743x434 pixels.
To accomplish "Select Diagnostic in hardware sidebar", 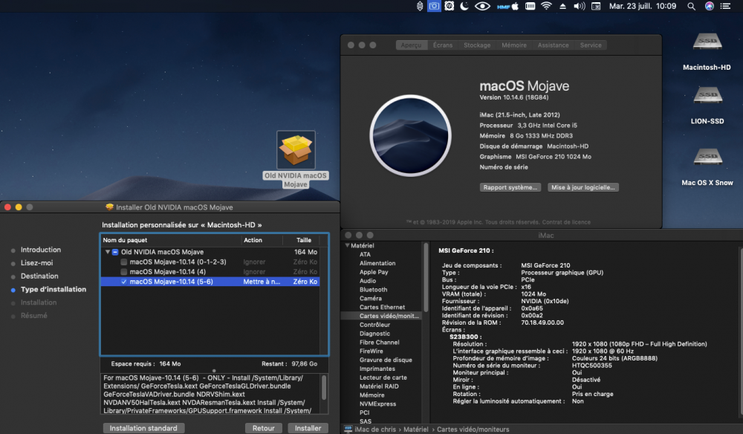I will coord(374,334).
